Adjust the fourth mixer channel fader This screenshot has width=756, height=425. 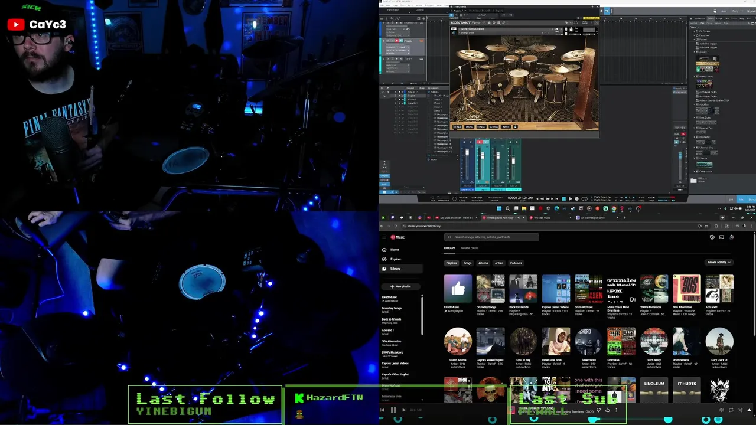pyautogui.click(x=513, y=161)
